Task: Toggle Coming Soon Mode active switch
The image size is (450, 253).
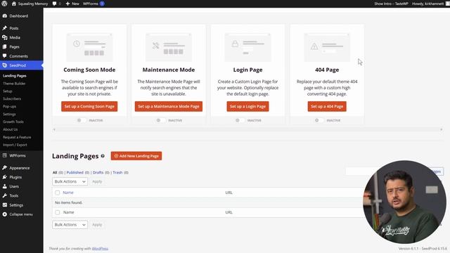Action: [x=82, y=120]
